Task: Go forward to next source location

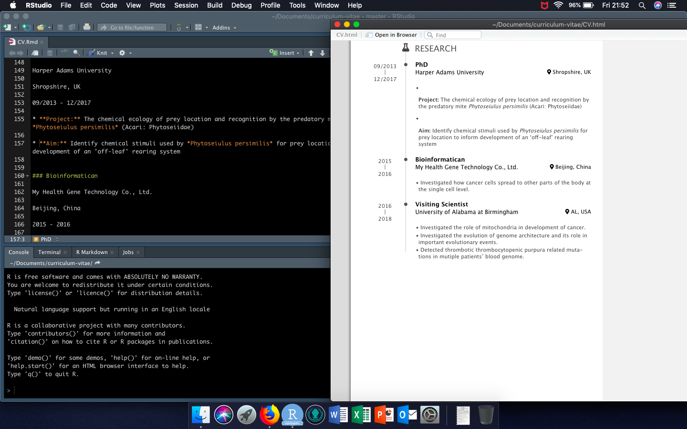Action: click(20, 53)
